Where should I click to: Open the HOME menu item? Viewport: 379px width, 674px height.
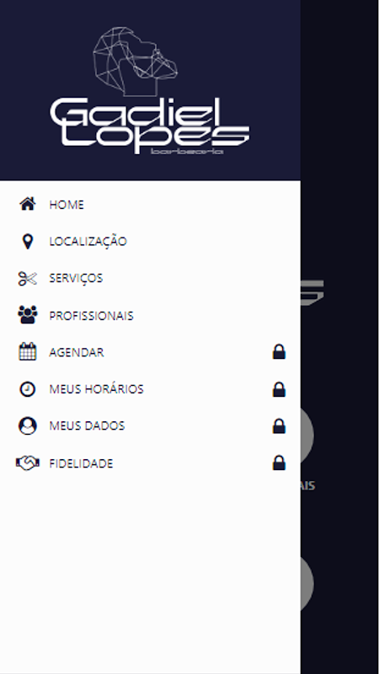point(67,205)
